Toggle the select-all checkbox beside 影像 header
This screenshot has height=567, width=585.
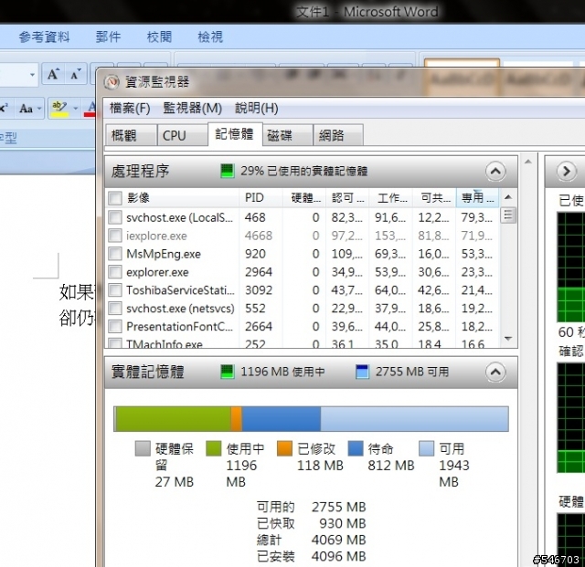115,198
